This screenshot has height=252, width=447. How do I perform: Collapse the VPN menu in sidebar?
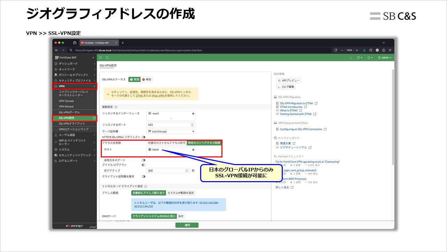[x=75, y=86]
